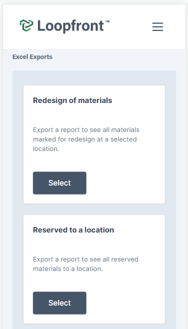Open the hamburger navigation menu
This screenshot has height=329, width=188.
[x=158, y=26]
